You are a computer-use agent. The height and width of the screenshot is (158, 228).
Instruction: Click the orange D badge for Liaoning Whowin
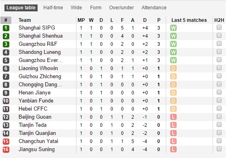173,68
